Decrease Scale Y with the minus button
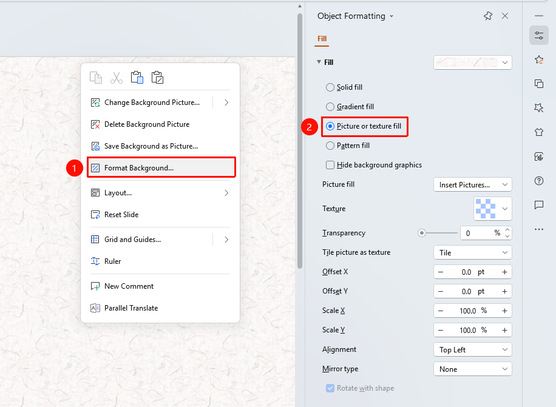The width and height of the screenshot is (556, 407). (441, 330)
